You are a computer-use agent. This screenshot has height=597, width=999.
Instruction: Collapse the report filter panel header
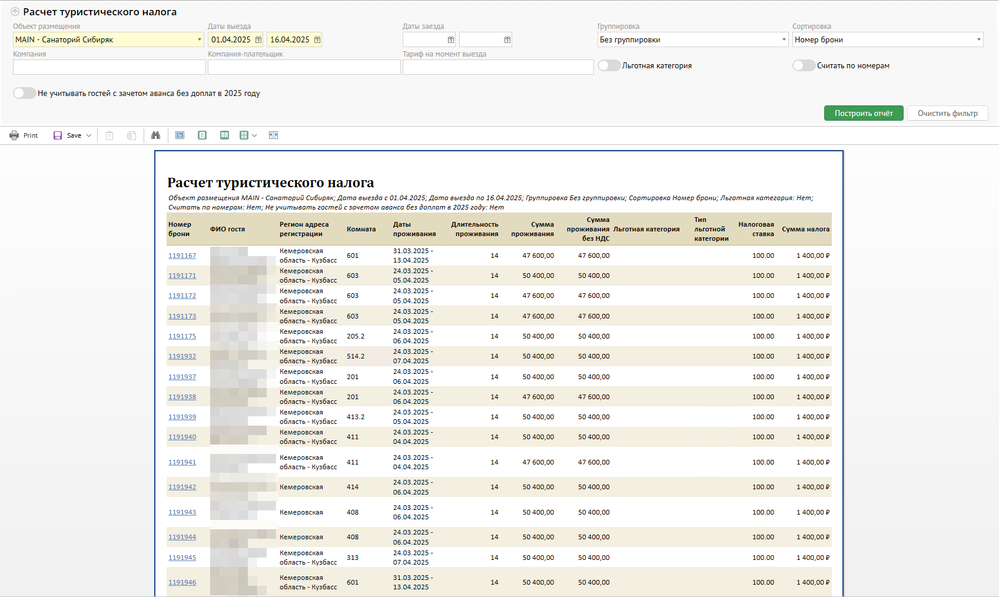pyautogui.click(x=15, y=12)
